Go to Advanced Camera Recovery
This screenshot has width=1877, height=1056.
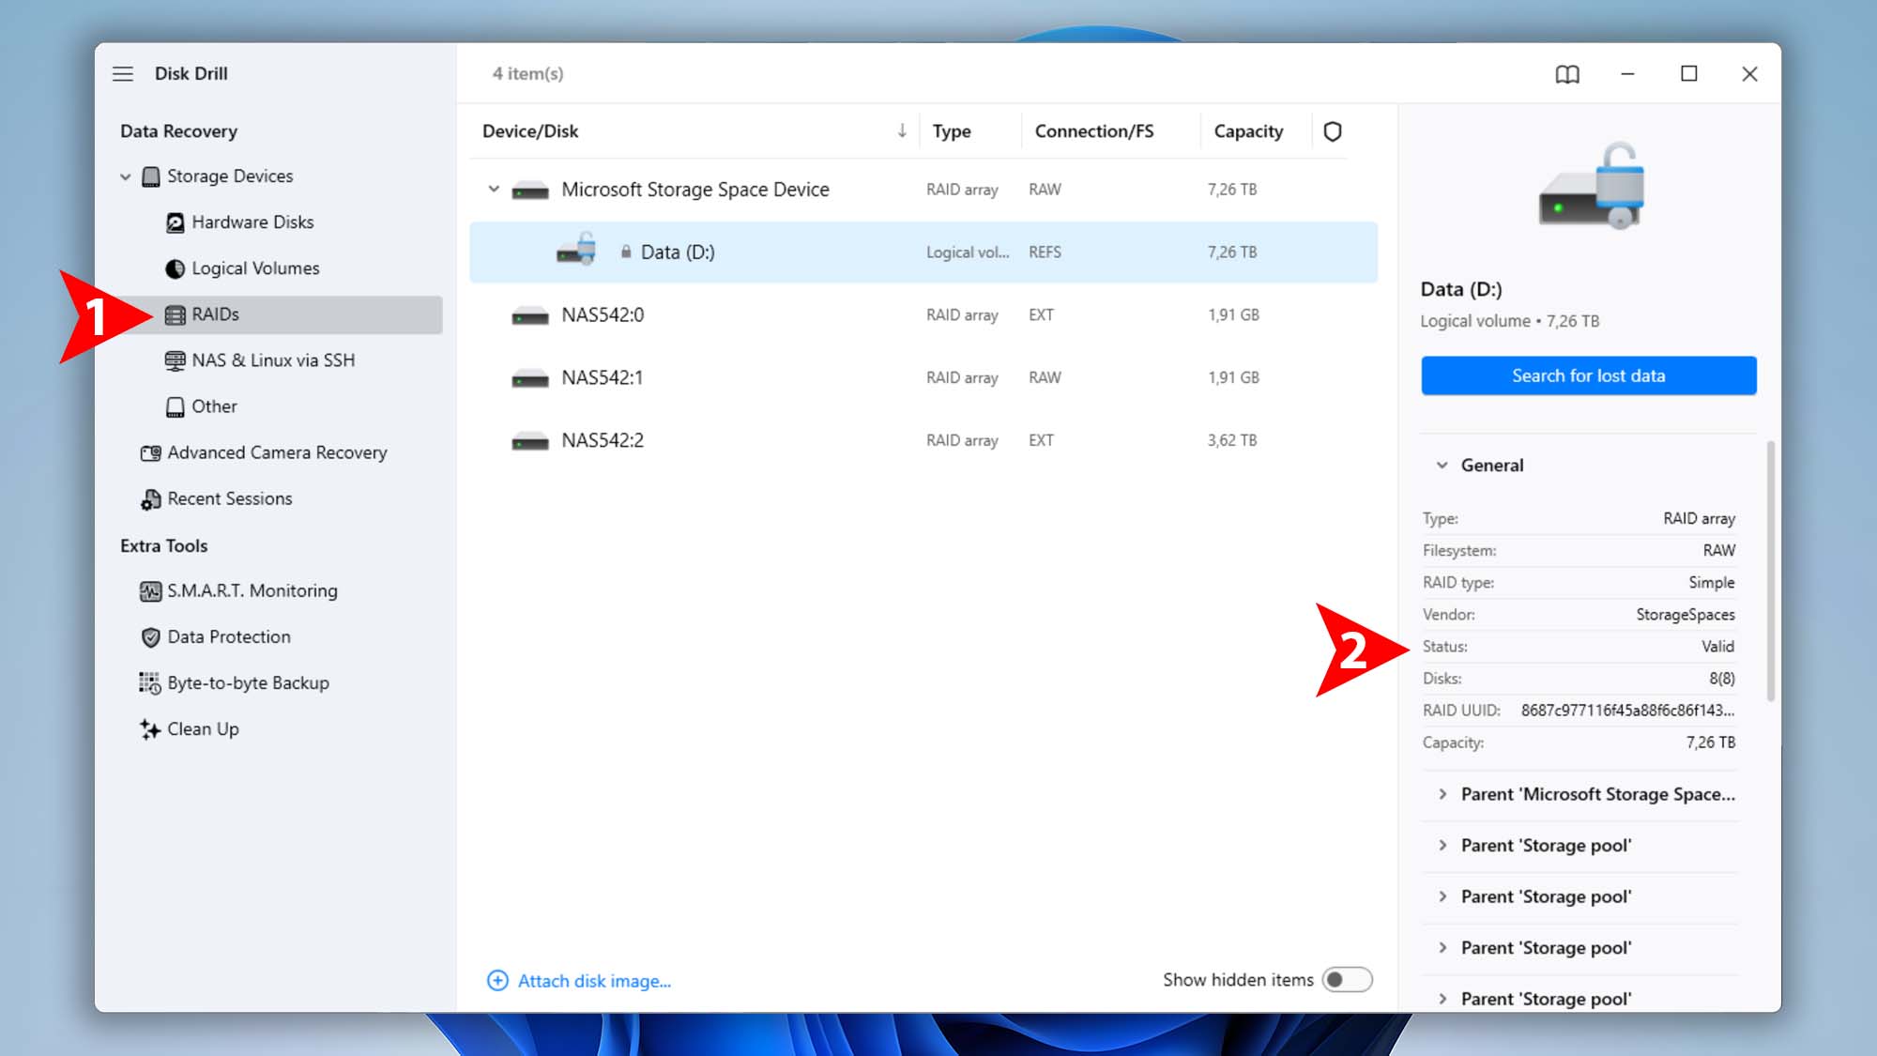click(x=277, y=452)
